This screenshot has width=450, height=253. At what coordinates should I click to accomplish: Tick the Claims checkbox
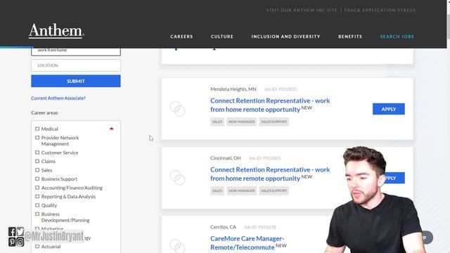(37, 161)
